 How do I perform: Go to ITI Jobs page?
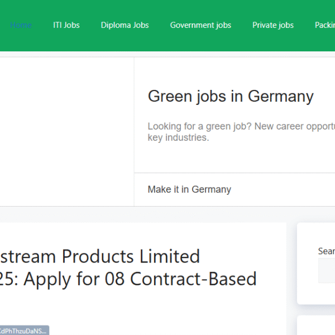click(66, 25)
